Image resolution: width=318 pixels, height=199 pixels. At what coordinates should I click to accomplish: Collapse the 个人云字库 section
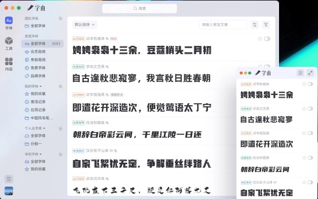tap(44, 128)
